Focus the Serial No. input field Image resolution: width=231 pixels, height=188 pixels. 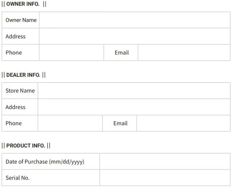164,178
